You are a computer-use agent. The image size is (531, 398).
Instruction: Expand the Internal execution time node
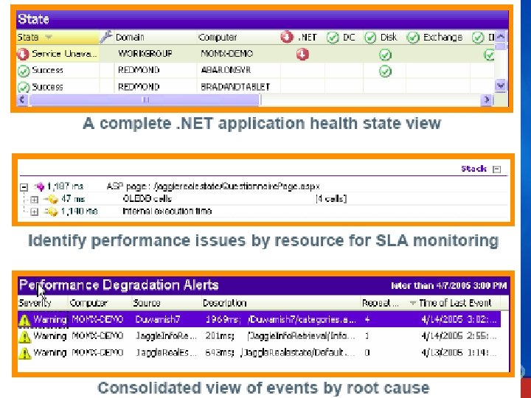coord(34,212)
